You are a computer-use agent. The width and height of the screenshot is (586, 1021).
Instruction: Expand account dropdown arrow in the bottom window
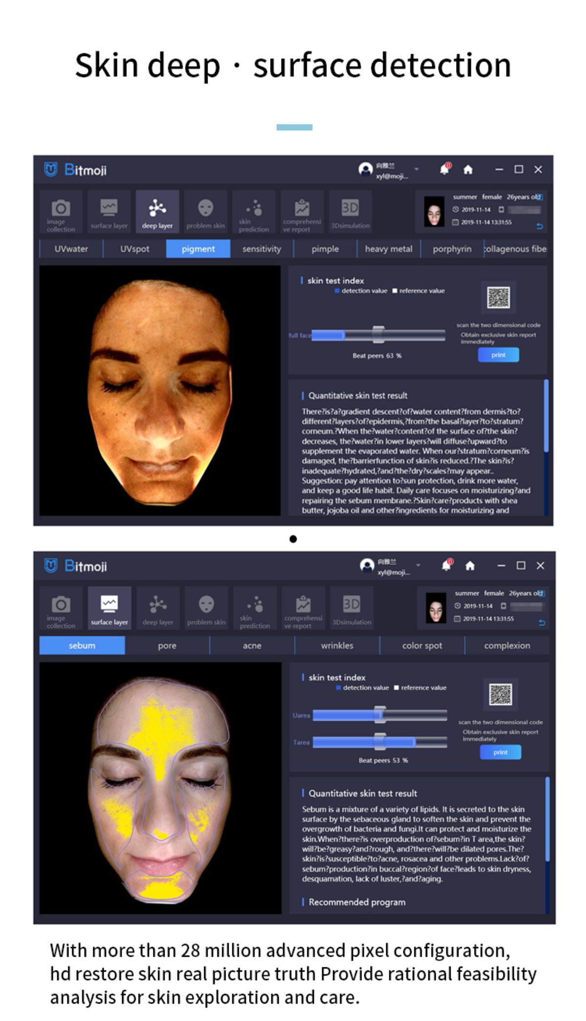point(418,565)
